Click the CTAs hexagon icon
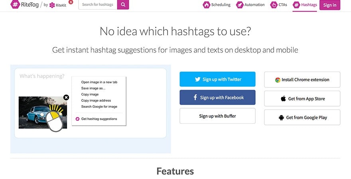This screenshot has height=179, width=351. click(x=274, y=5)
